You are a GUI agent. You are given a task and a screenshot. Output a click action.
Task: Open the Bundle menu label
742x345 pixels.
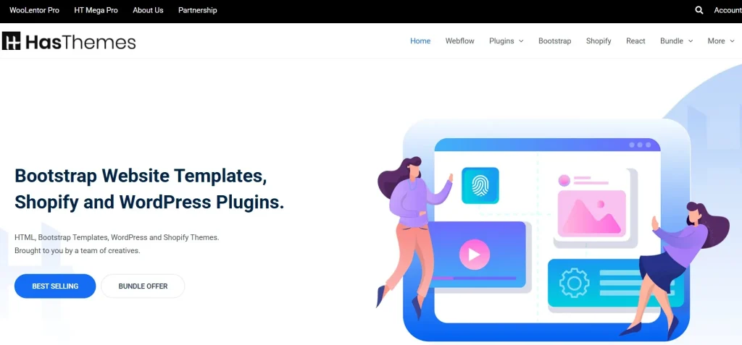pos(672,41)
